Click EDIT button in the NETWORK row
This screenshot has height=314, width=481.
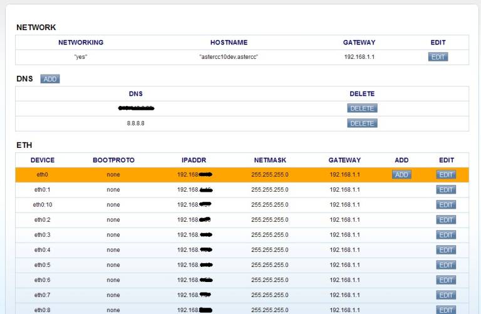tap(438, 57)
